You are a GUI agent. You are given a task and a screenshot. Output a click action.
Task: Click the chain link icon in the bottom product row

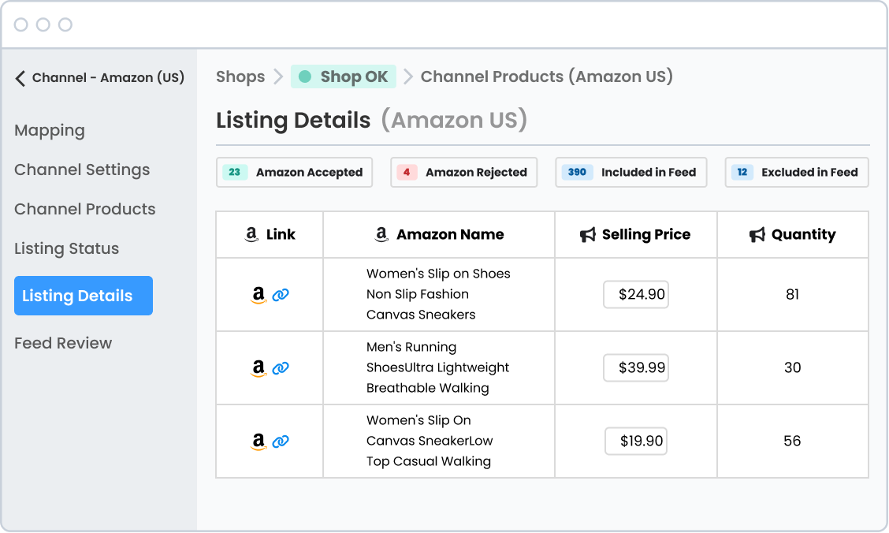pos(282,441)
